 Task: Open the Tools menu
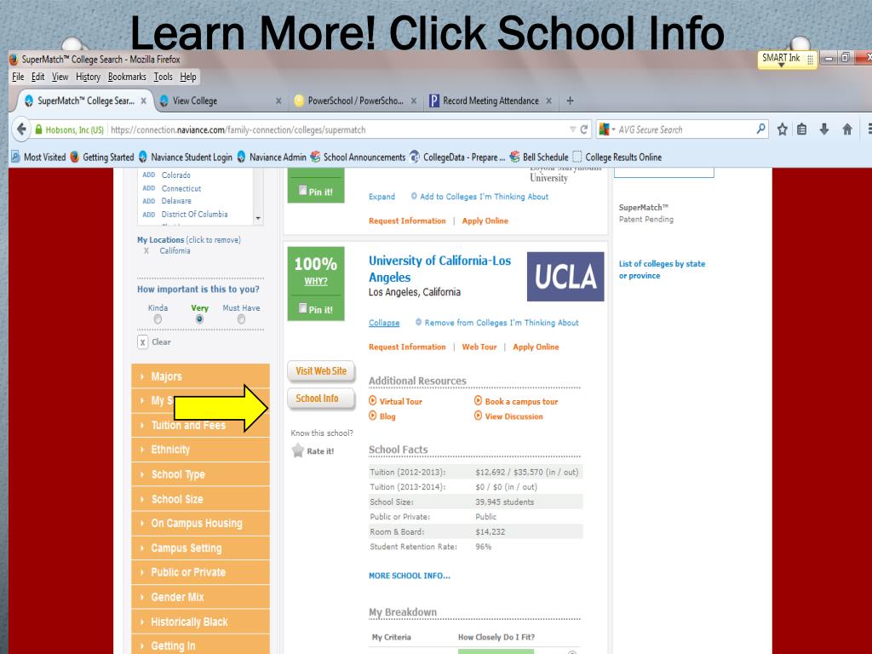pos(163,77)
